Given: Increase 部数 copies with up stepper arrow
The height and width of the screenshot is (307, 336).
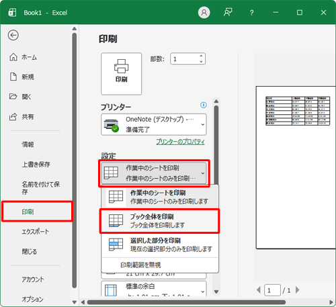Looking at the screenshot, I should point(201,56).
